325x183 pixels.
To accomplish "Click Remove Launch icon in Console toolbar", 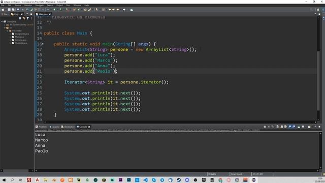I will click(269, 127).
